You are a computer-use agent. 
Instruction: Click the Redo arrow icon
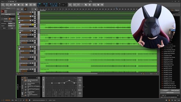pyautogui.click(x=82, y=5)
